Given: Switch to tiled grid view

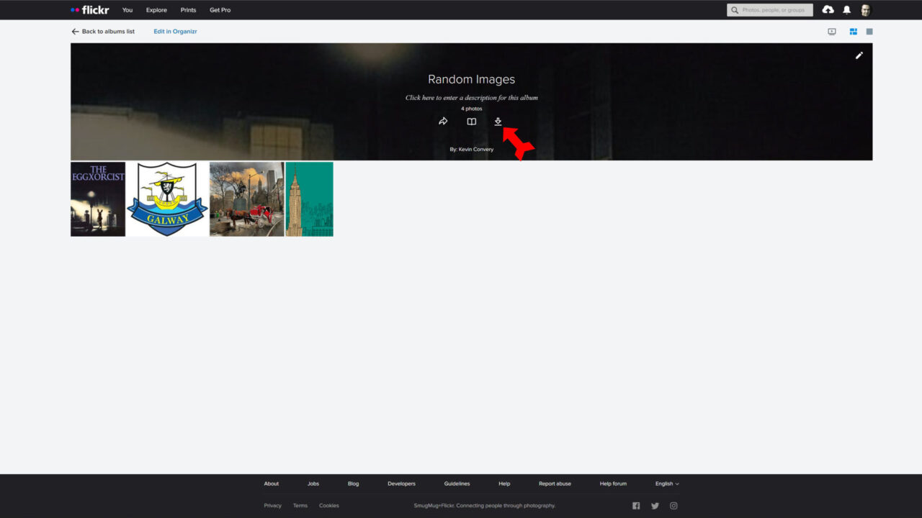Looking at the screenshot, I should click(853, 32).
